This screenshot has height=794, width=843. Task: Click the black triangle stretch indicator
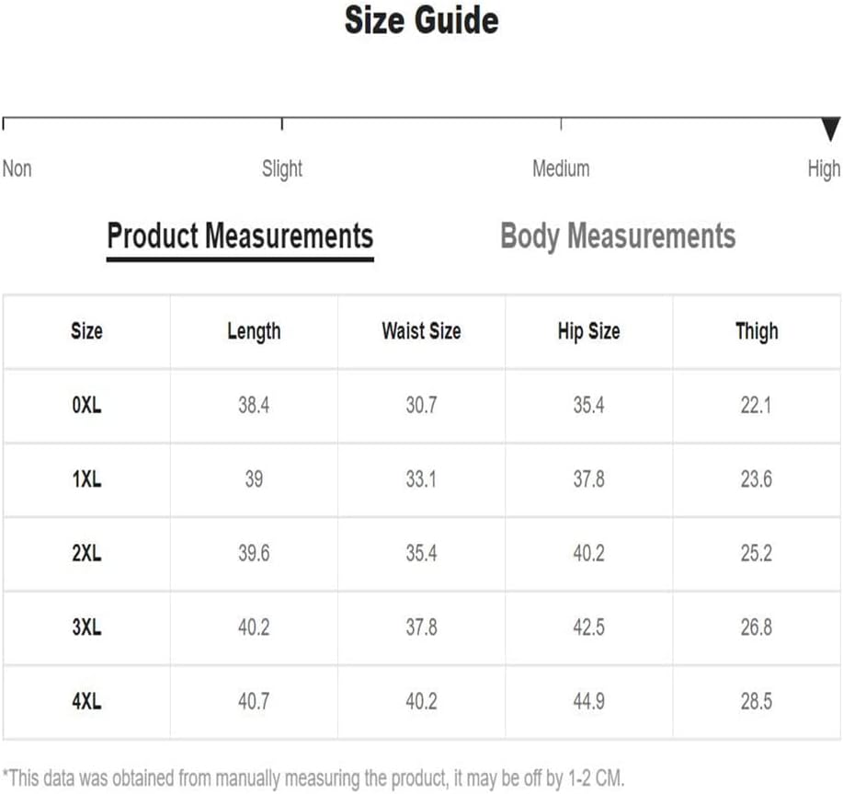(831, 129)
